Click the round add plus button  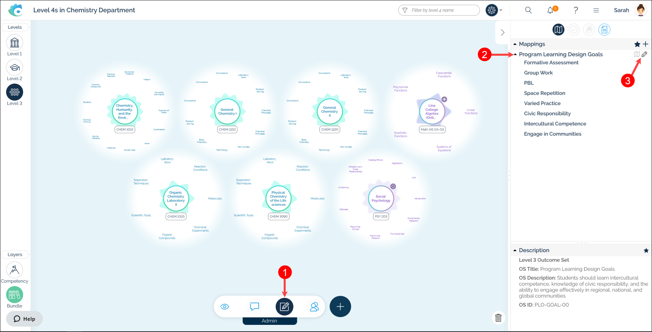pyautogui.click(x=340, y=307)
